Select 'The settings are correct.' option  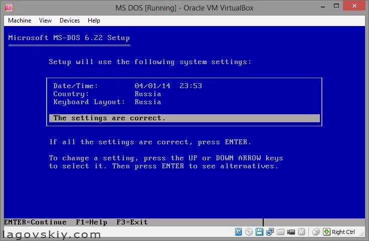pyautogui.click(x=184, y=118)
